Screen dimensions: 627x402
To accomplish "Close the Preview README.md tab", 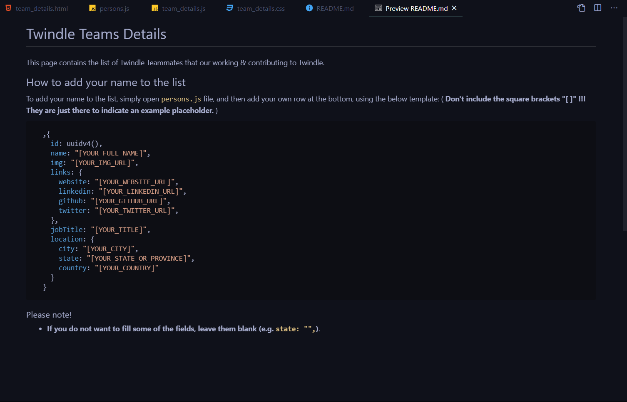I will click(x=454, y=8).
